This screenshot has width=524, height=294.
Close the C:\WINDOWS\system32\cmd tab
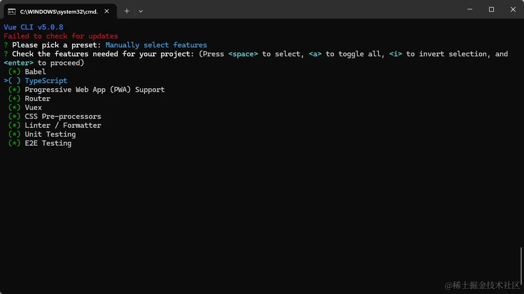click(x=106, y=11)
